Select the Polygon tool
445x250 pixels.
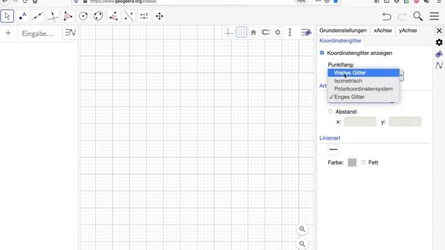(x=68, y=16)
